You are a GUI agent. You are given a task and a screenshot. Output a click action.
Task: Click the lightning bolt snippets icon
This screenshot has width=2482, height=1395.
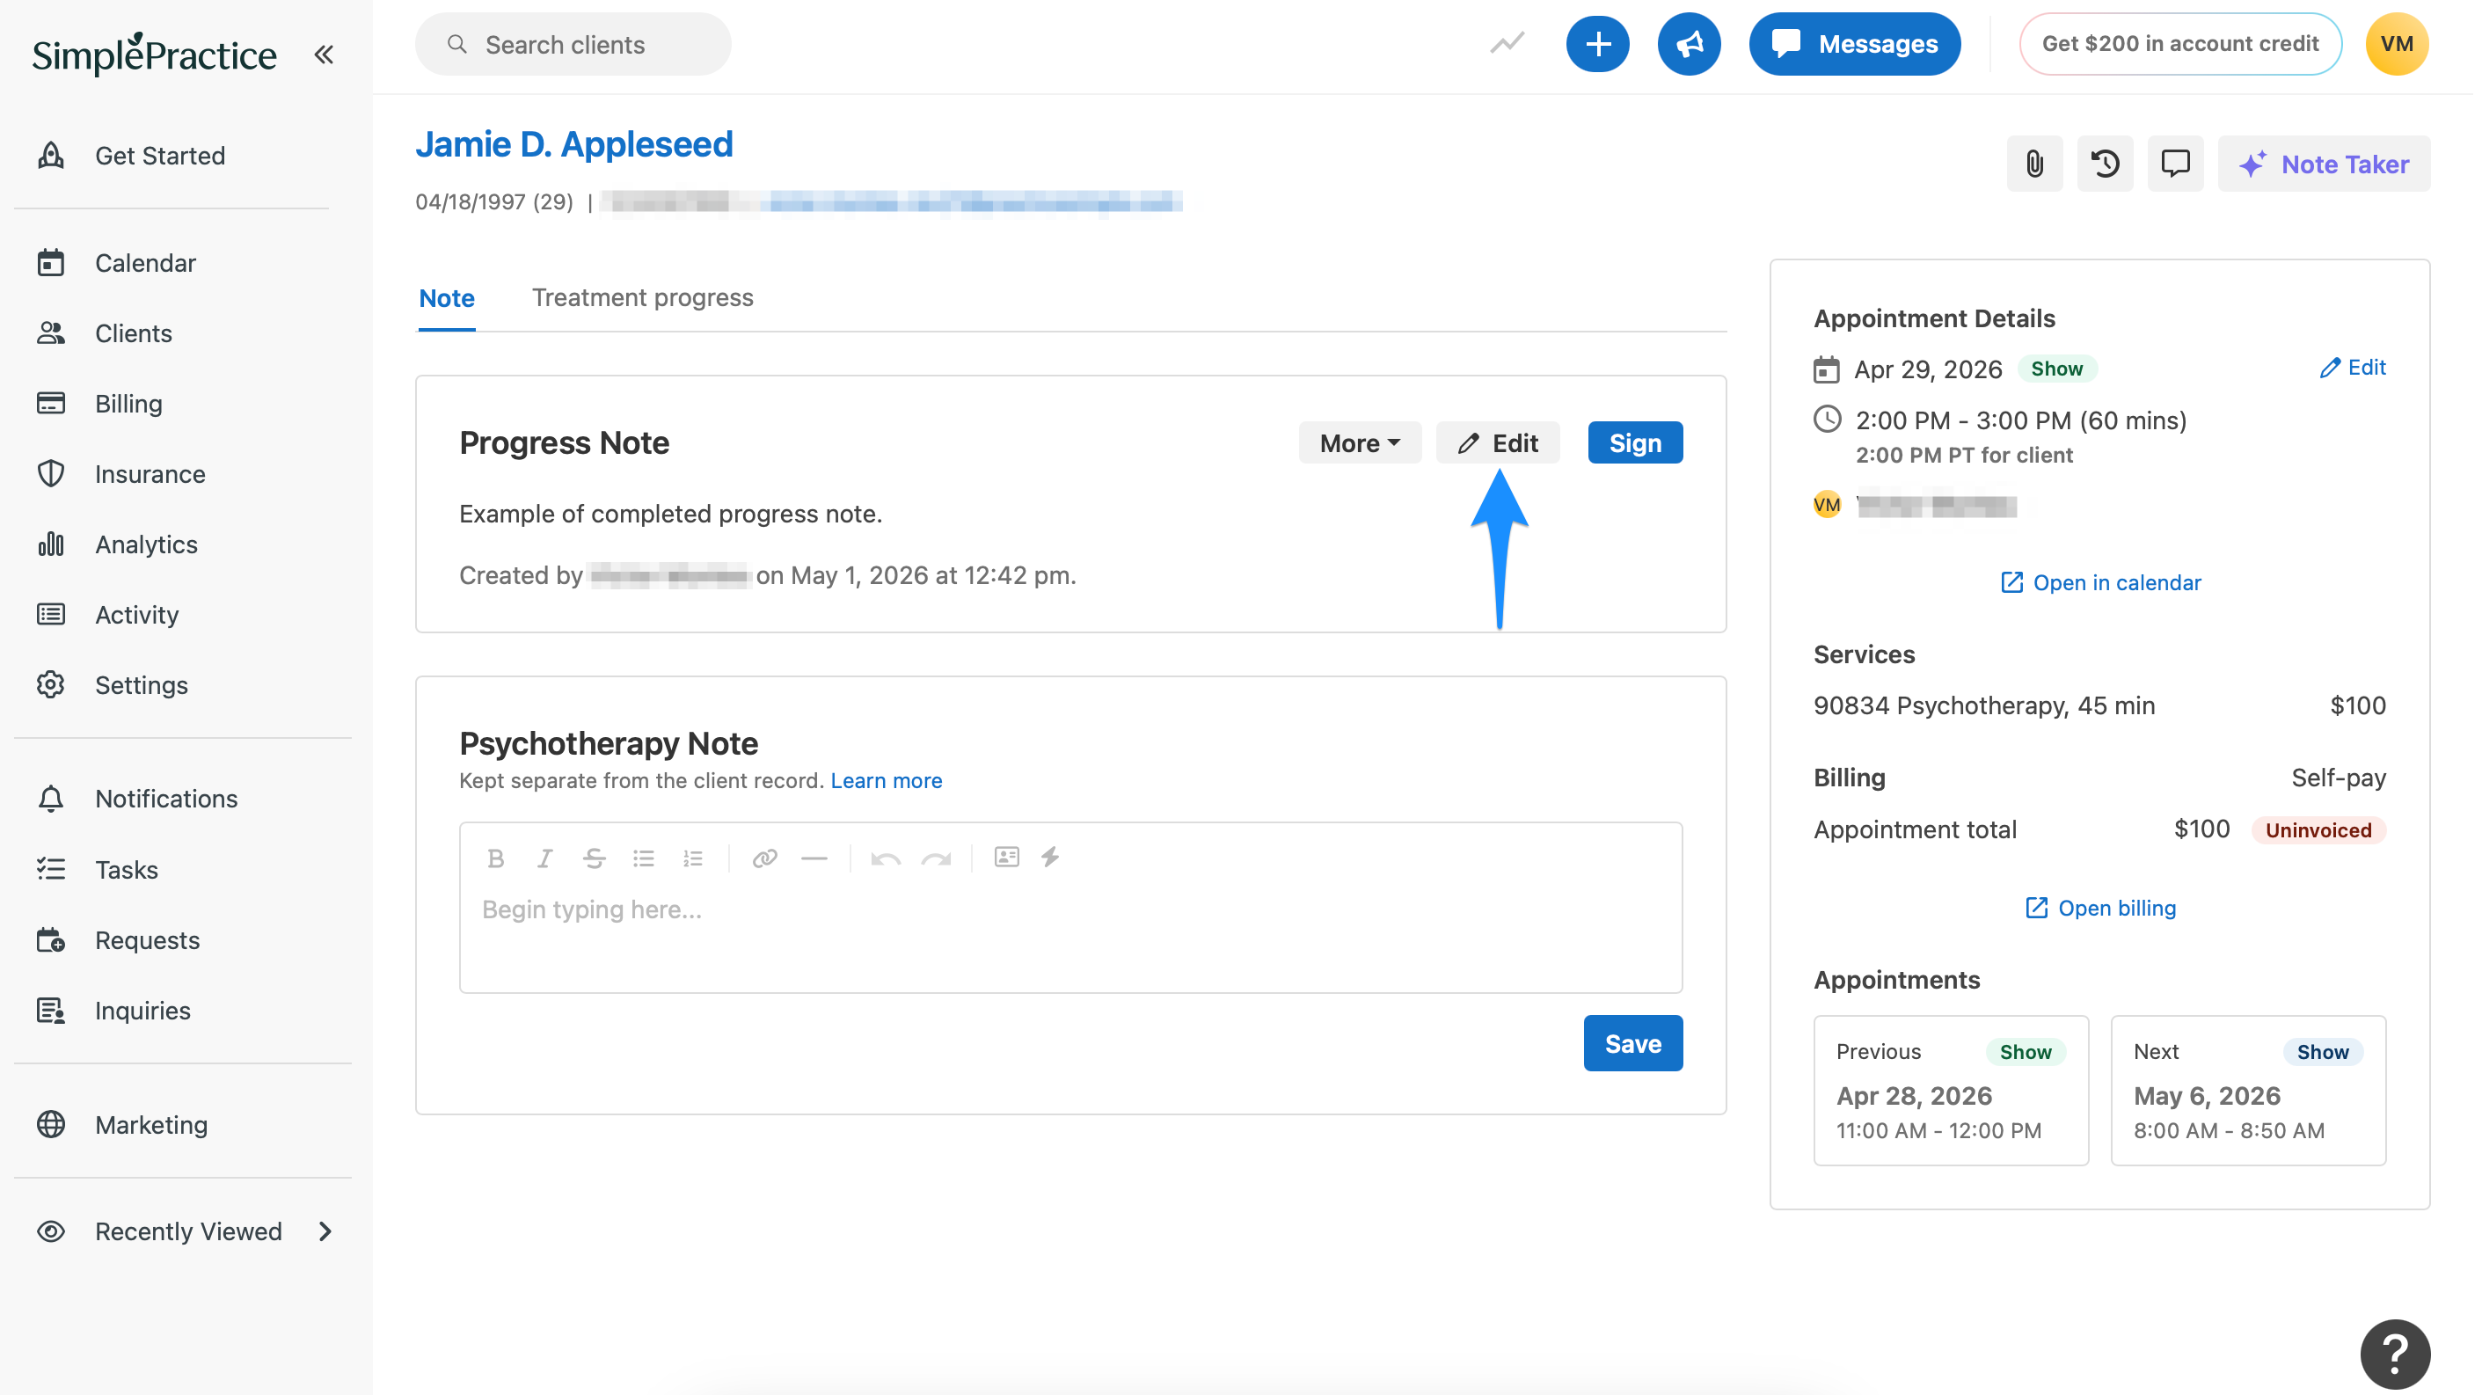(1050, 857)
